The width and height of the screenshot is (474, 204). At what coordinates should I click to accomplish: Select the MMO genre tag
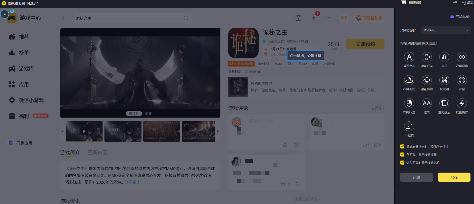tap(278, 64)
